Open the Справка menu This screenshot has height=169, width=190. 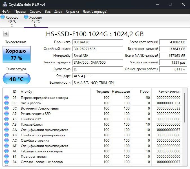[72, 12]
